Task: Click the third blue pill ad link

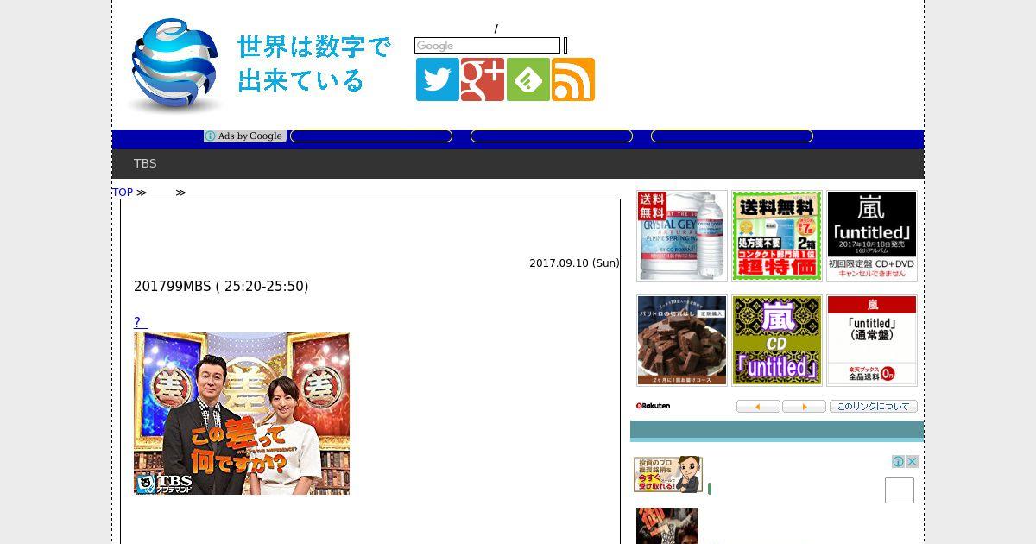Action: [x=732, y=136]
